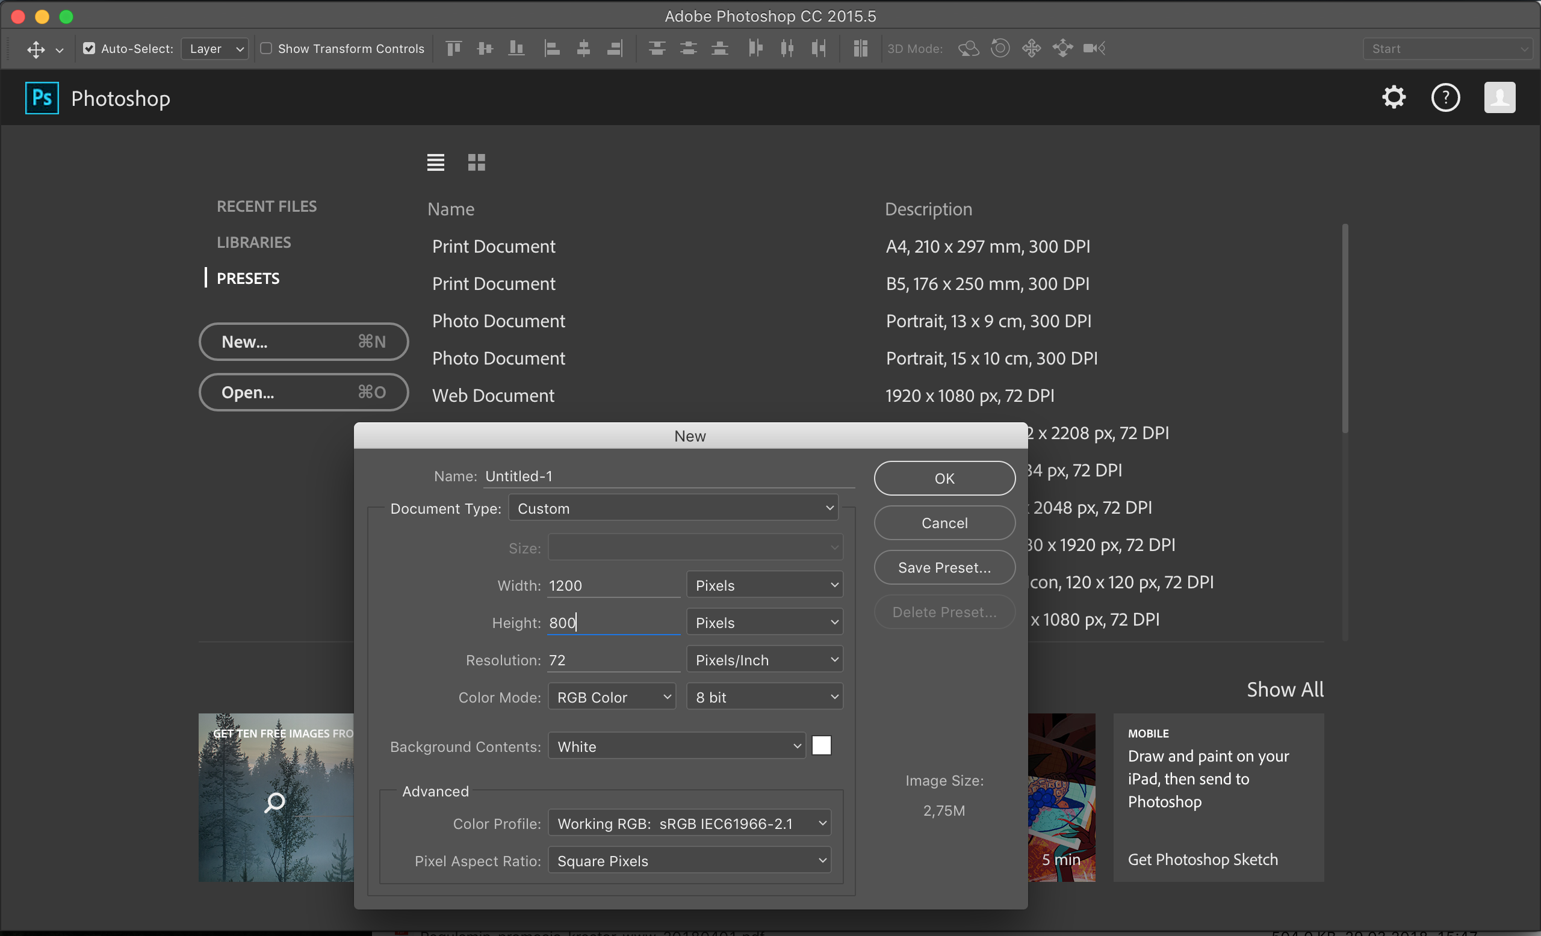Uncheck the Auto-Select checkbox
The height and width of the screenshot is (936, 1541).
89,48
